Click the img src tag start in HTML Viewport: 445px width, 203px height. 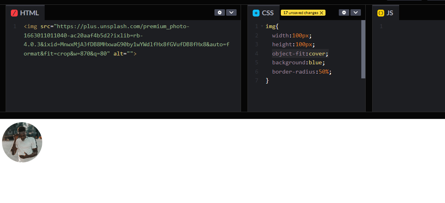(30, 27)
